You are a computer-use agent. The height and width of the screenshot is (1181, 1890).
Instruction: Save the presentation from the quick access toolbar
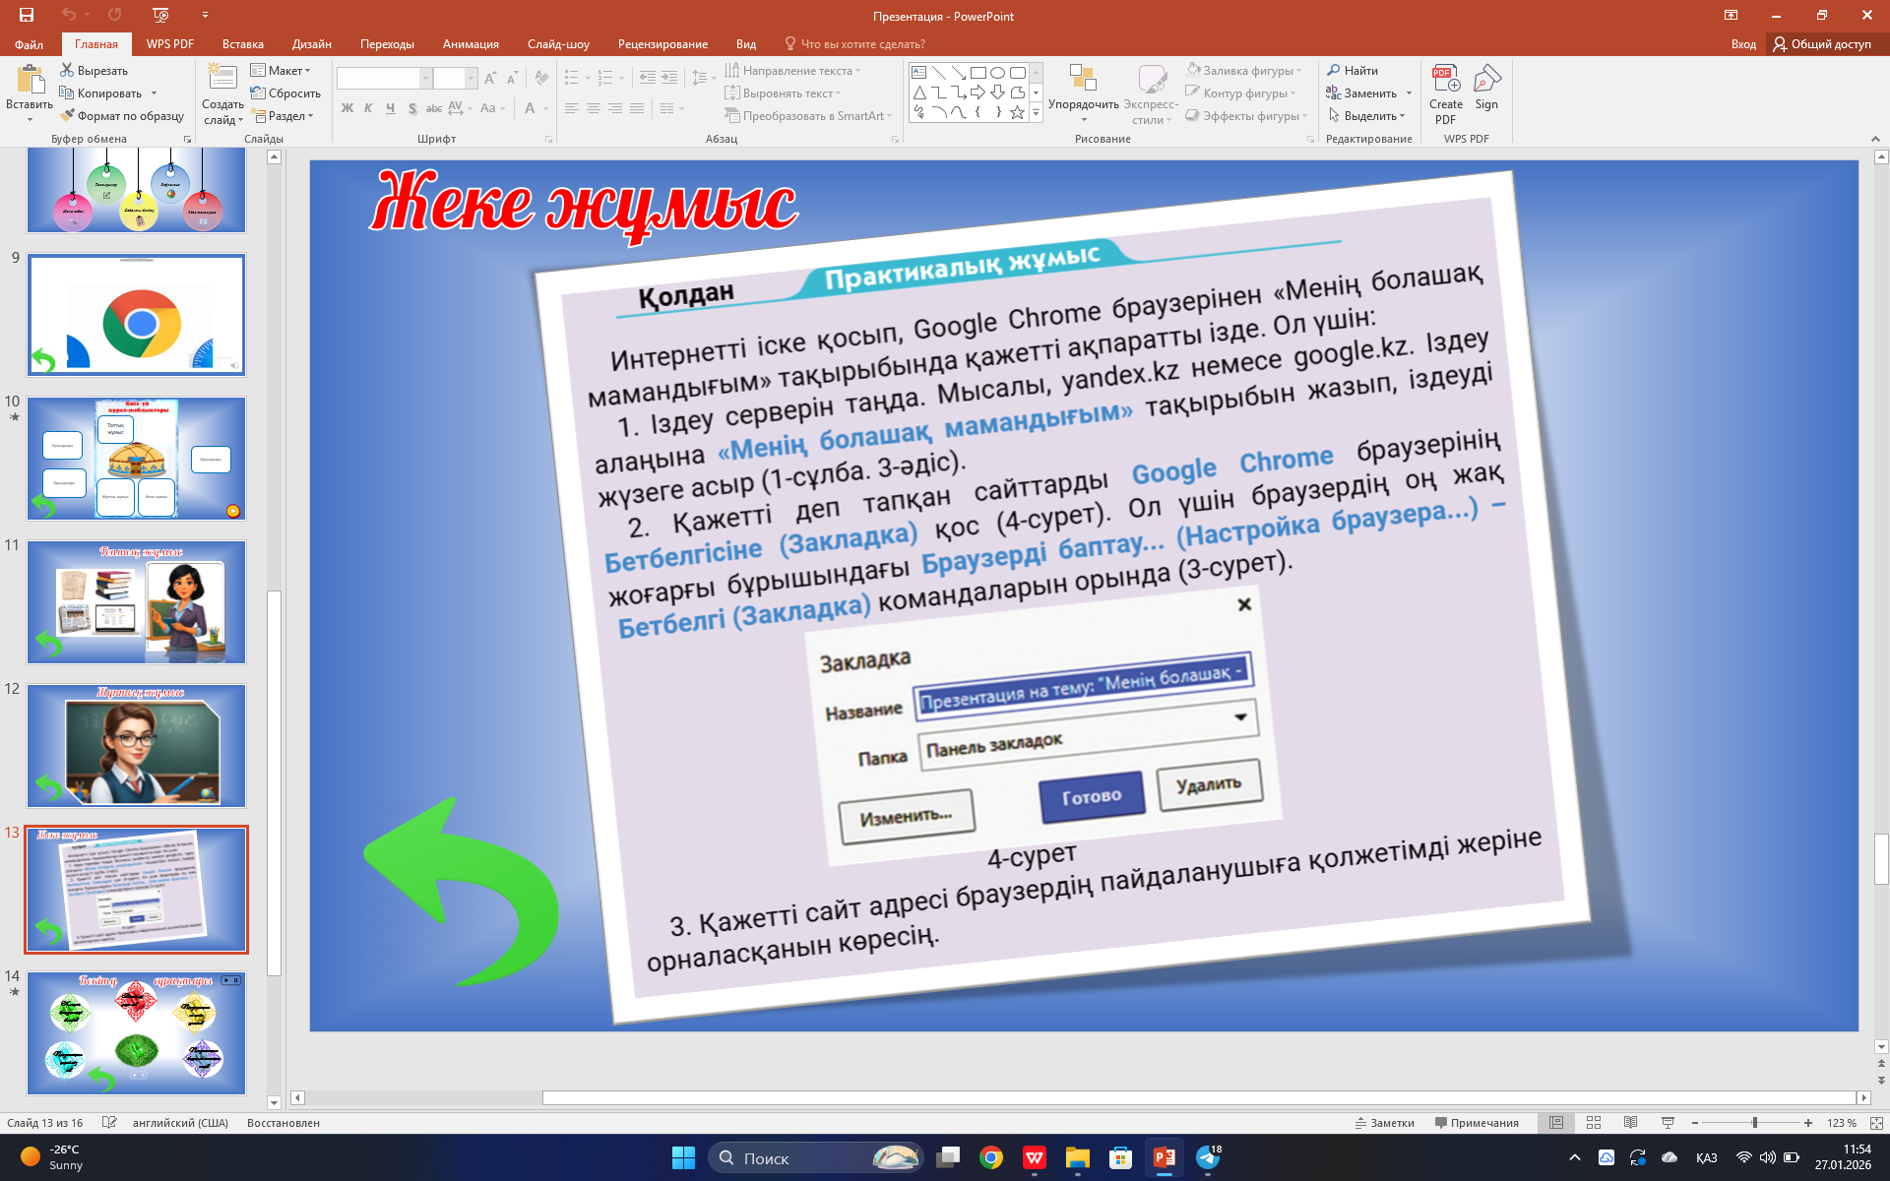click(27, 15)
